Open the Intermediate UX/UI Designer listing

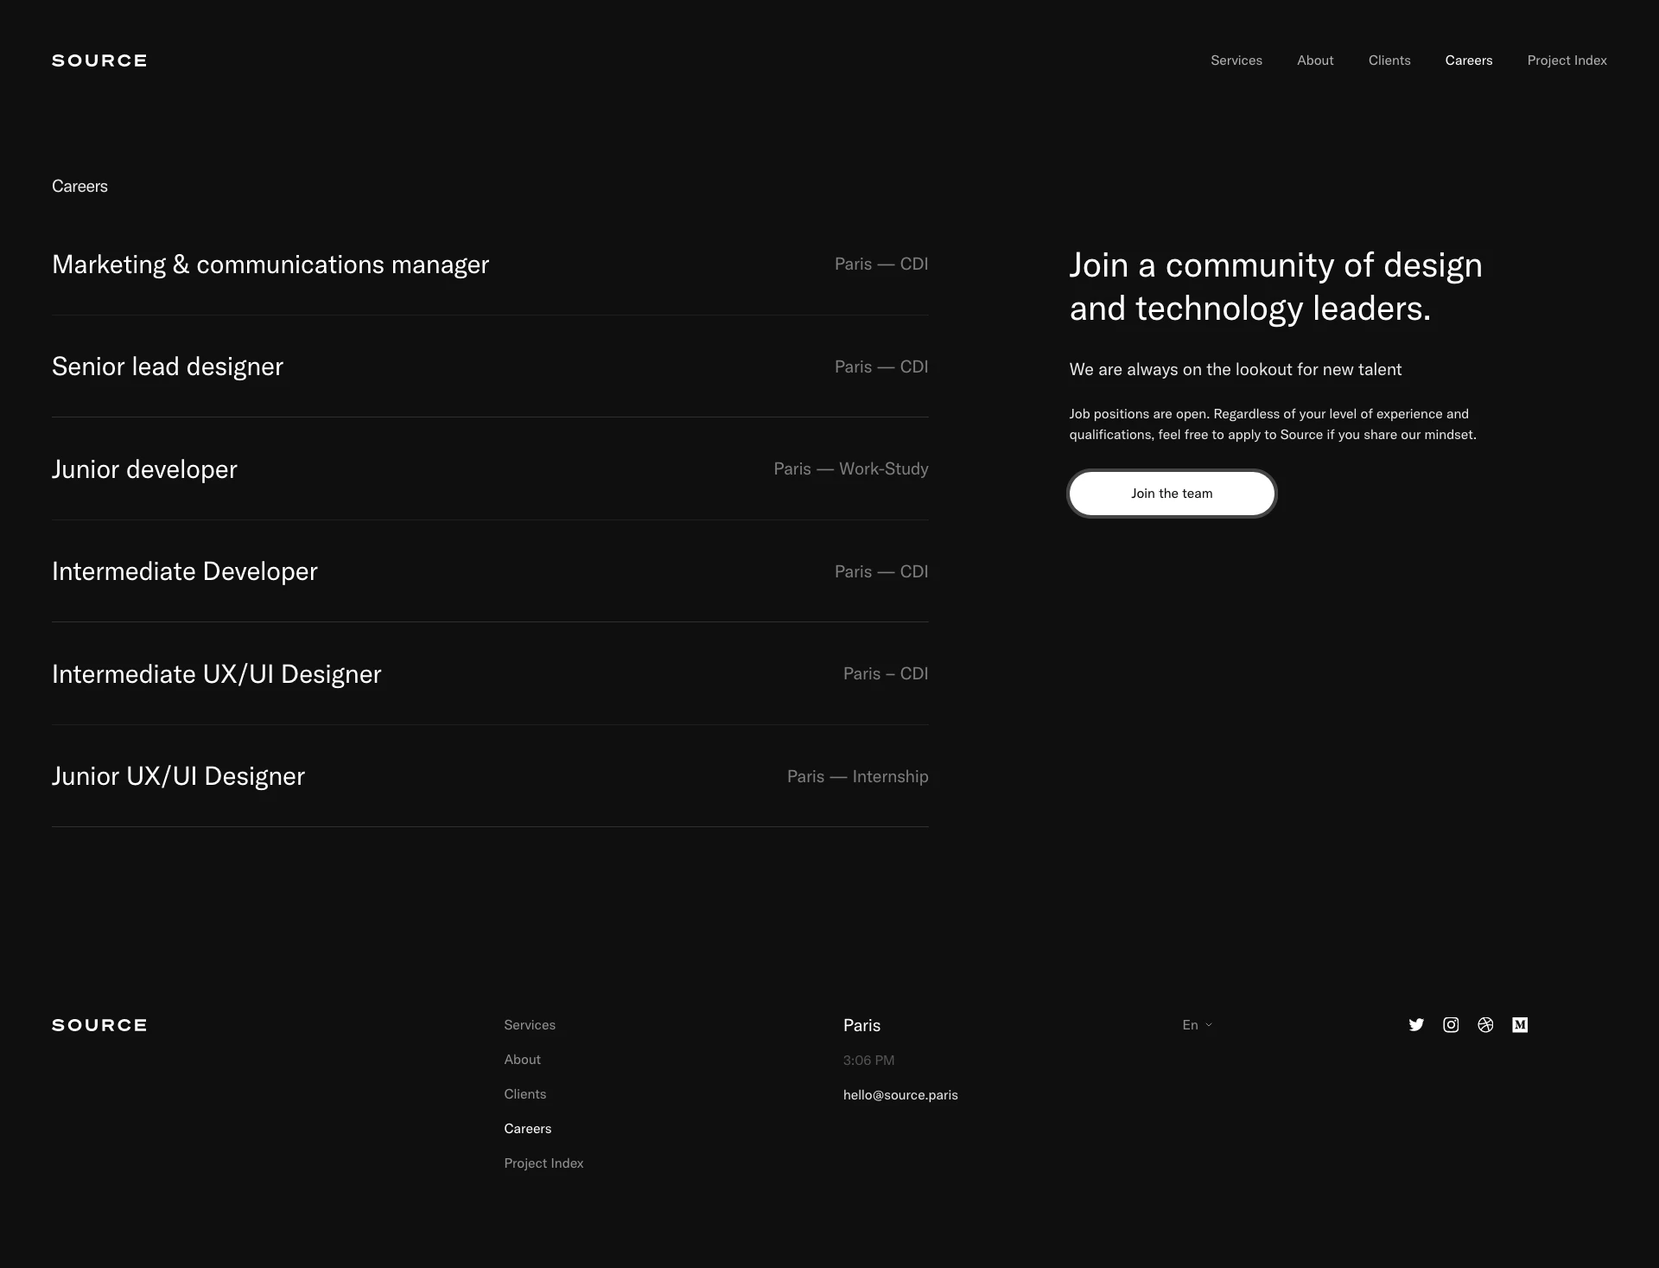point(217,673)
